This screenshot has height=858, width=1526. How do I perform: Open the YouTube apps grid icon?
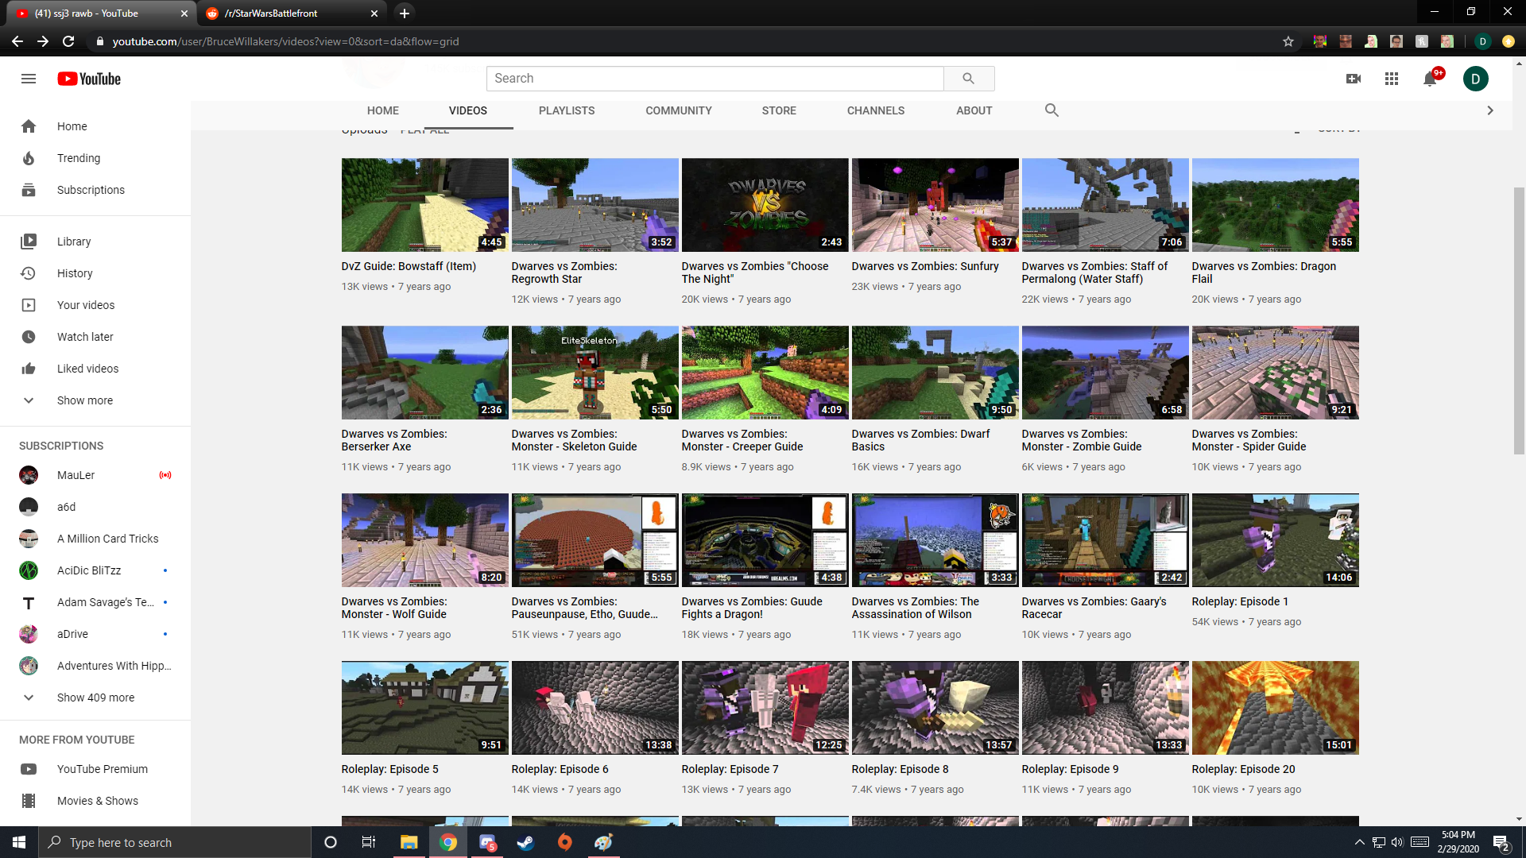coord(1392,79)
